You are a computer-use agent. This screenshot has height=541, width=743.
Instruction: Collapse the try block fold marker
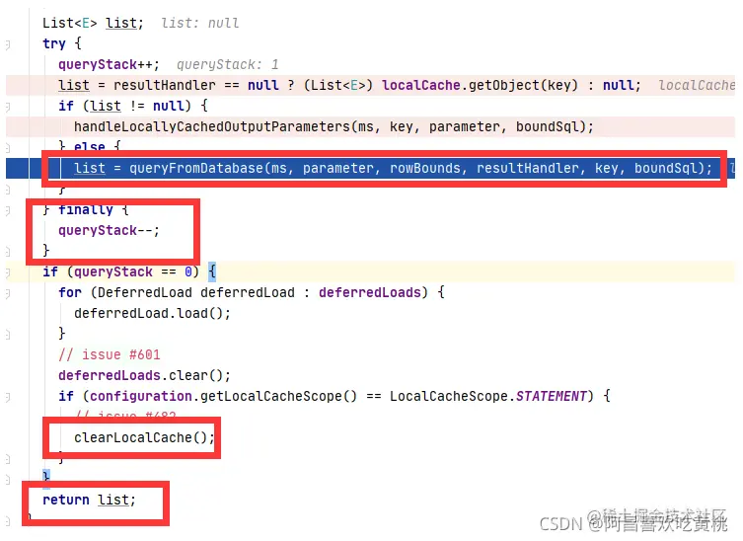click(8, 44)
